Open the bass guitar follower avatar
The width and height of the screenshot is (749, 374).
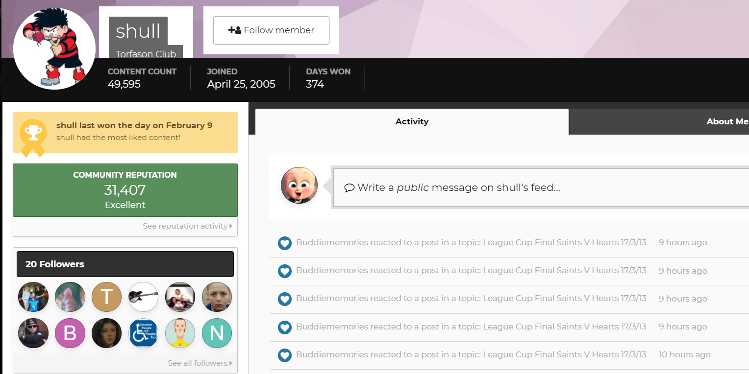tap(143, 297)
